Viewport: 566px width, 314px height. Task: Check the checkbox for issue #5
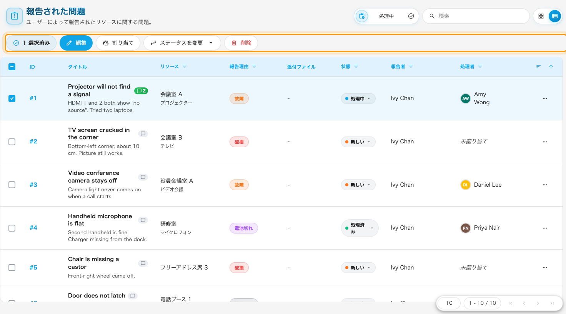click(x=12, y=268)
